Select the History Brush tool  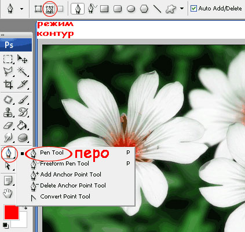23,113
